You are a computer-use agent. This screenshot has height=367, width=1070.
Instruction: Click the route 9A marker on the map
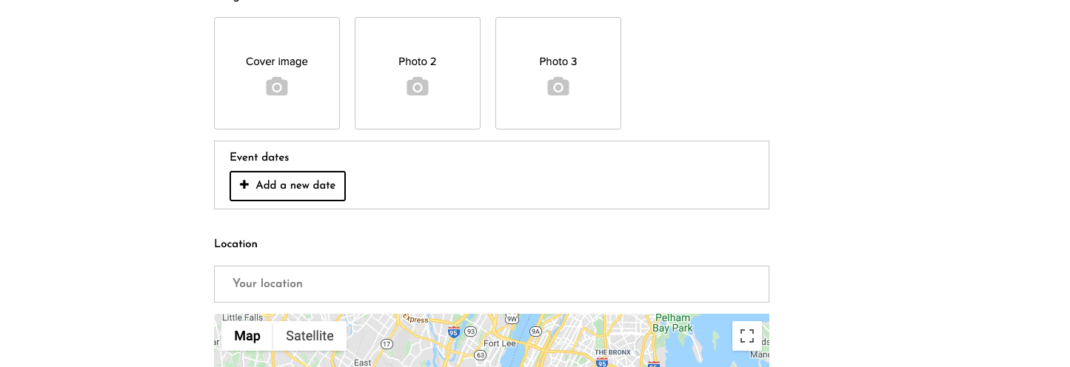(x=536, y=331)
